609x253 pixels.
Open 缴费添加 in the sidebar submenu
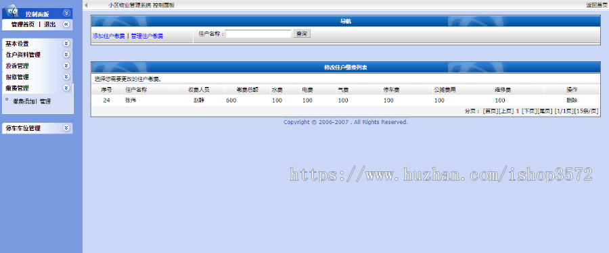coord(24,101)
